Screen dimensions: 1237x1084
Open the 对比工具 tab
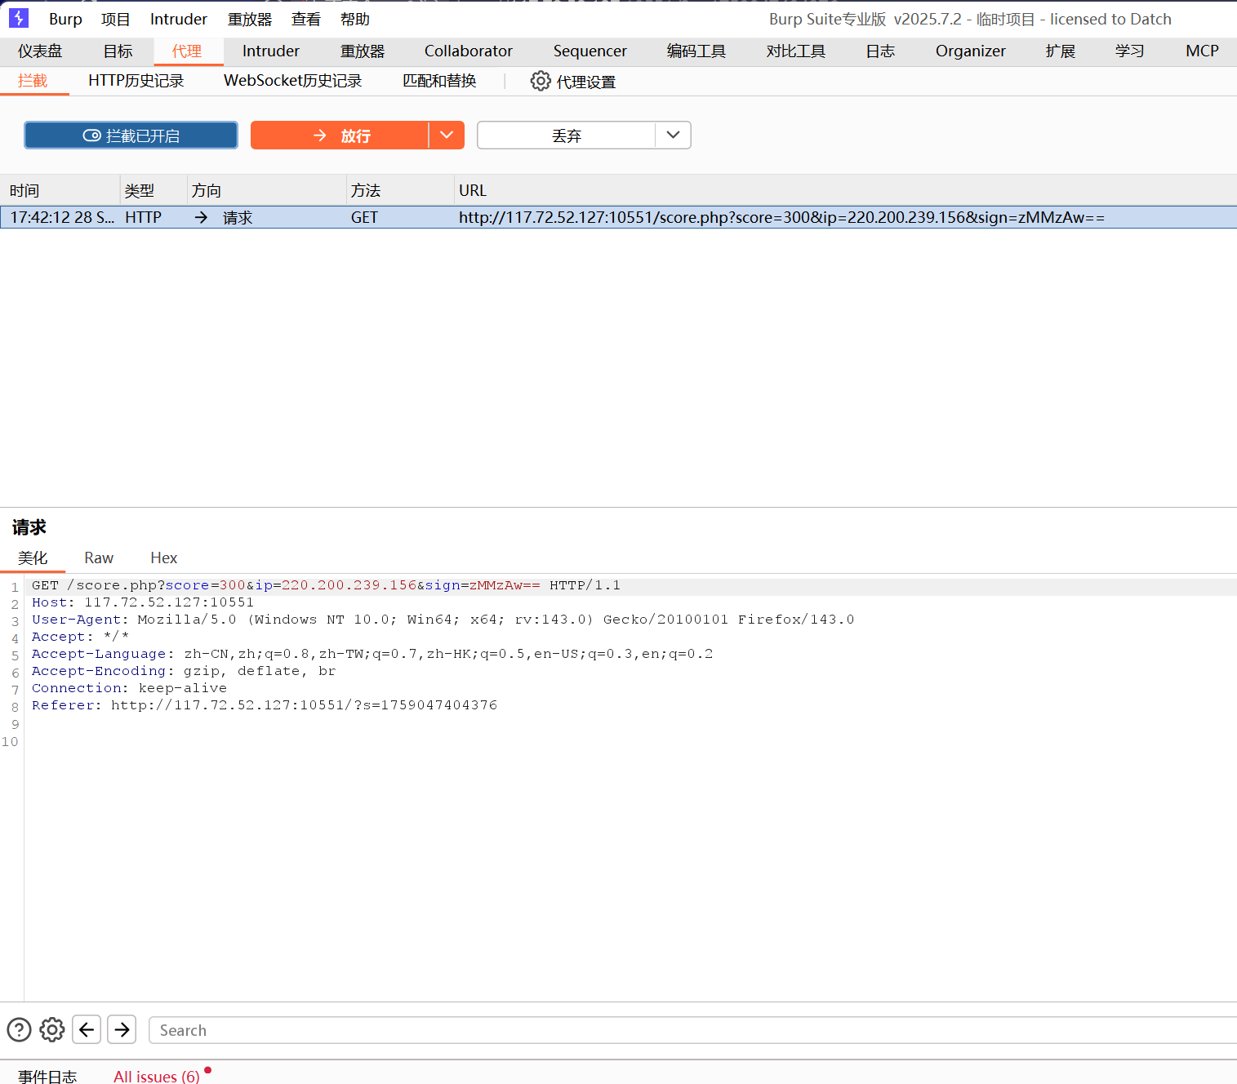(x=796, y=51)
